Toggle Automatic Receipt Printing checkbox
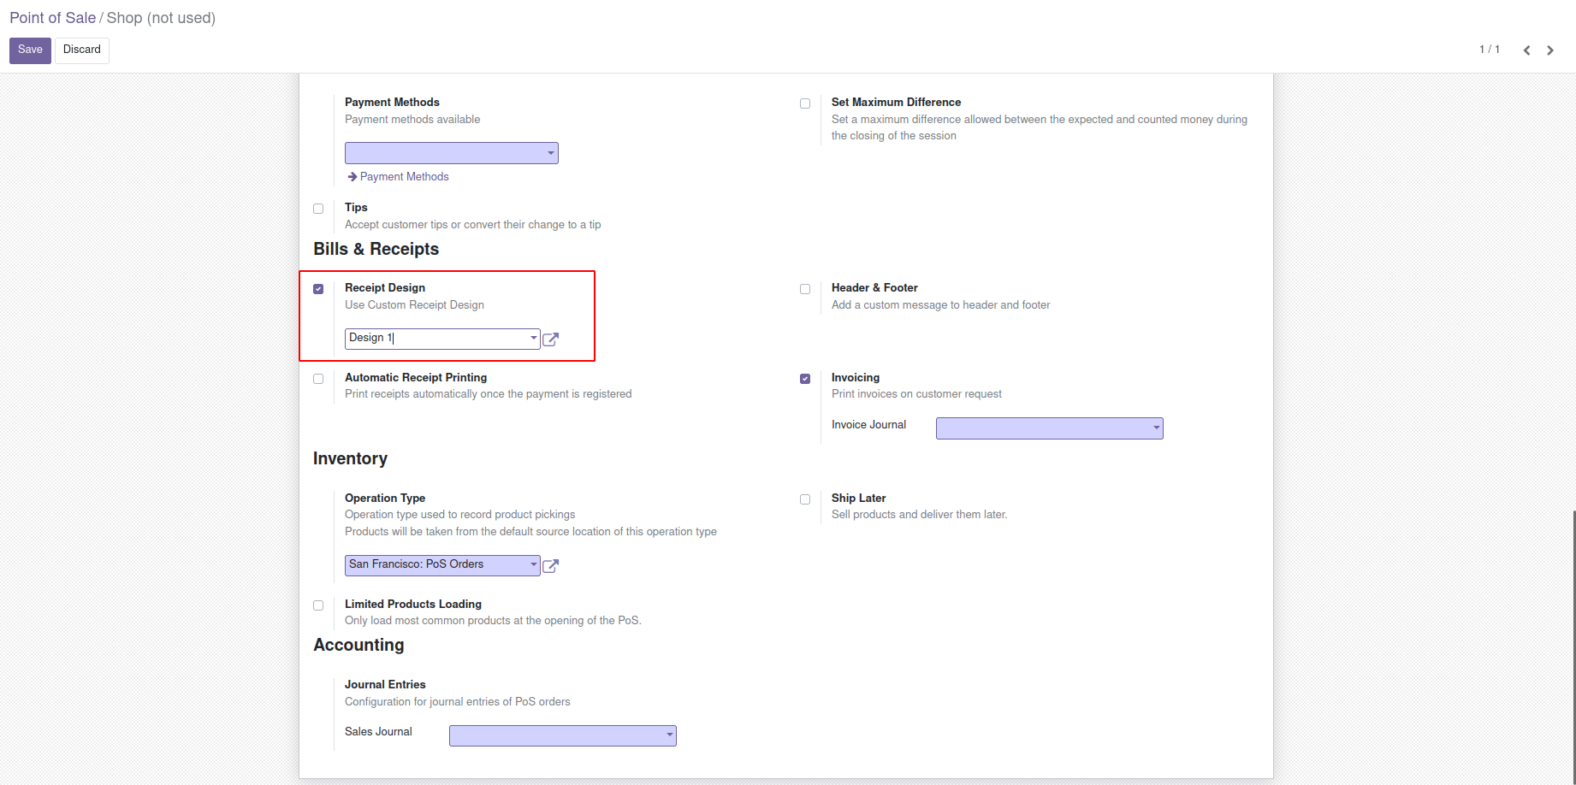1576x785 pixels. [x=318, y=379]
